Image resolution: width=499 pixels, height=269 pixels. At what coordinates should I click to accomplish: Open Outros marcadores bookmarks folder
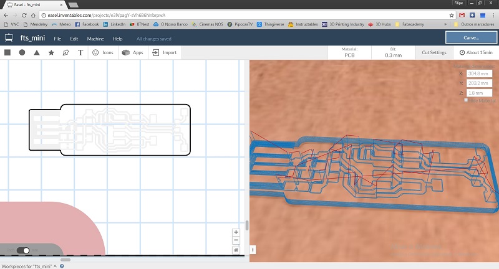pos(474,24)
